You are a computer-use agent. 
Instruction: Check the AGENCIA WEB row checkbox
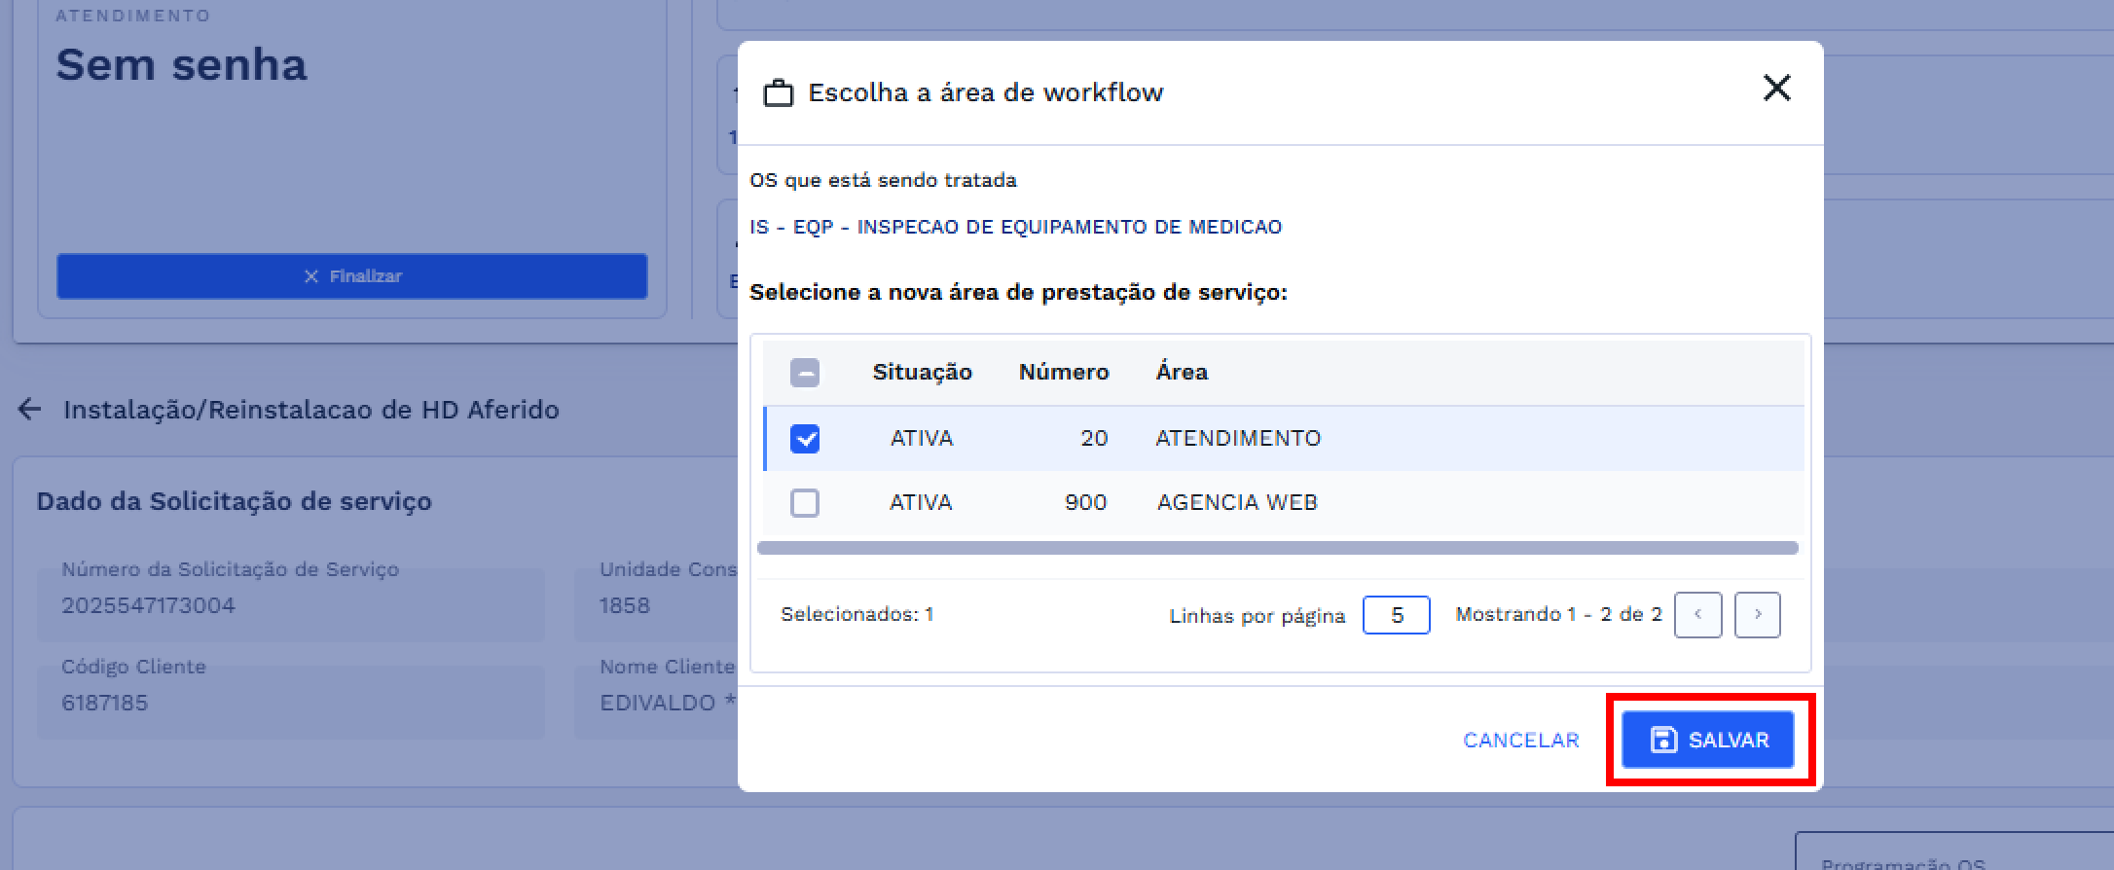tap(805, 503)
